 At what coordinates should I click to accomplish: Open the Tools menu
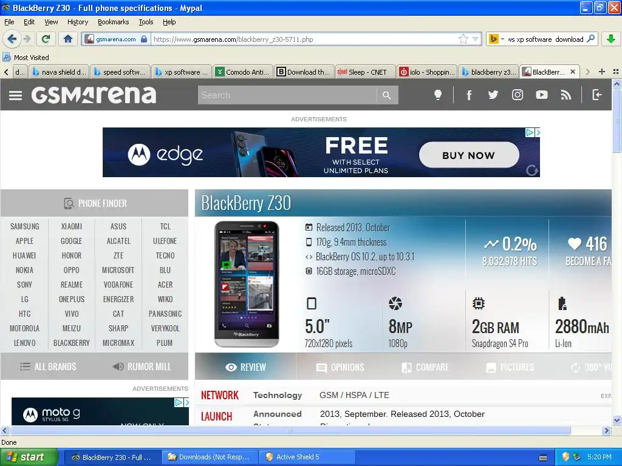[x=146, y=22]
